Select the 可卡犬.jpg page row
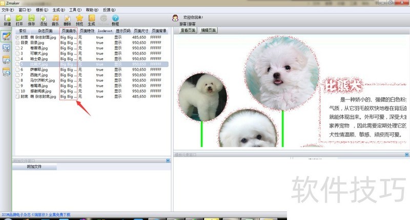 coord(92,54)
